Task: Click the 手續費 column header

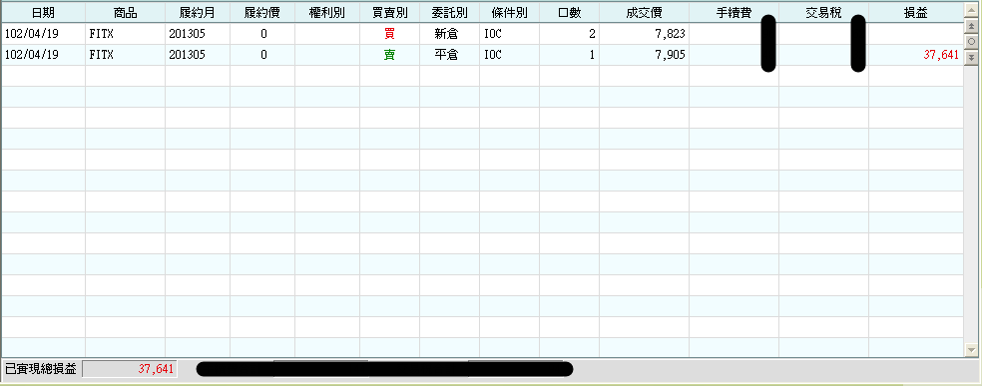Action: point(734,13)
